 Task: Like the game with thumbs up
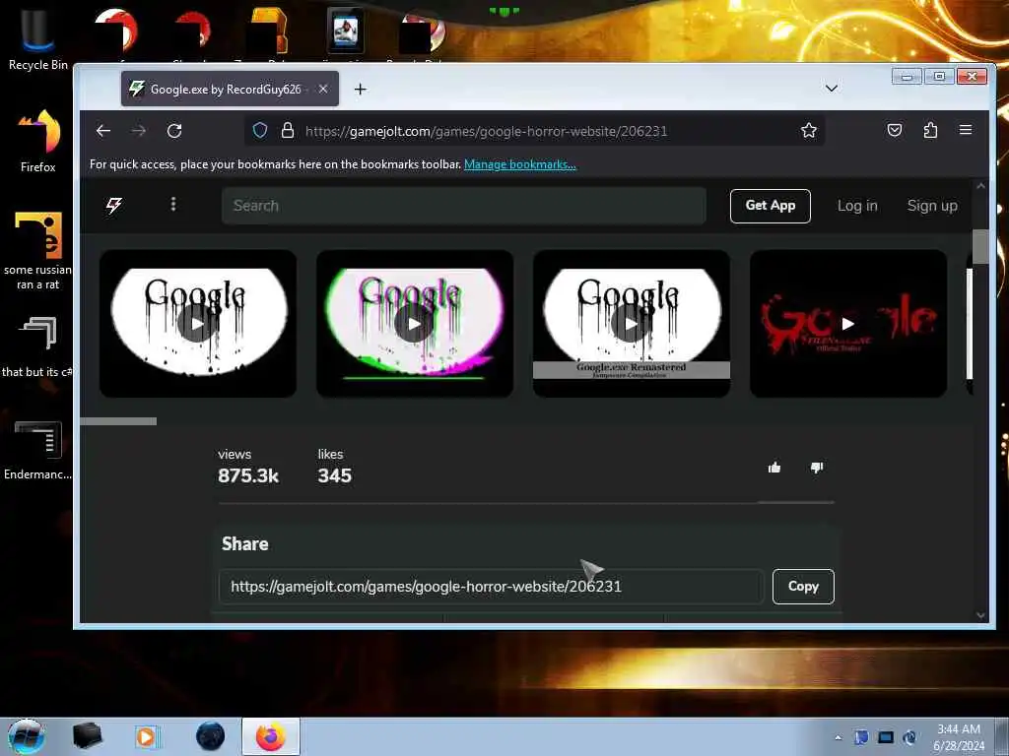point(774,468)
